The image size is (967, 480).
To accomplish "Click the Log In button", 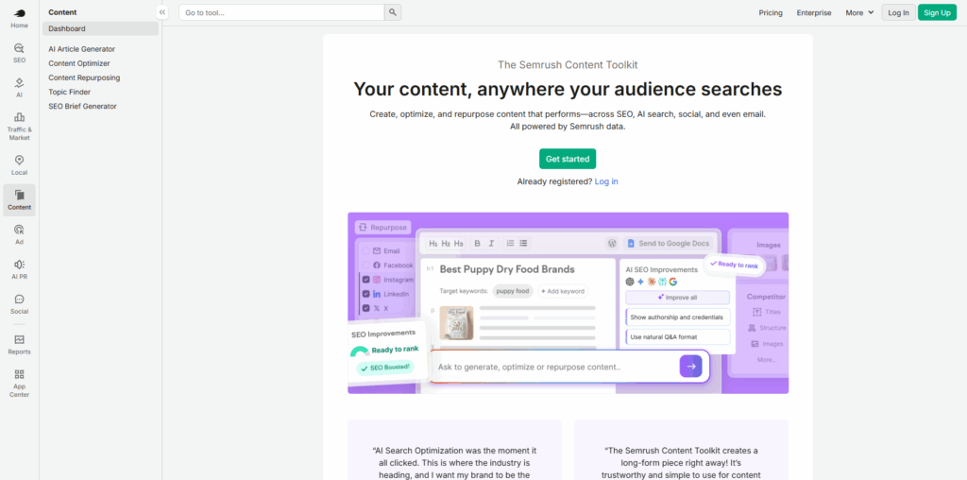I will [x=899, y=12].
